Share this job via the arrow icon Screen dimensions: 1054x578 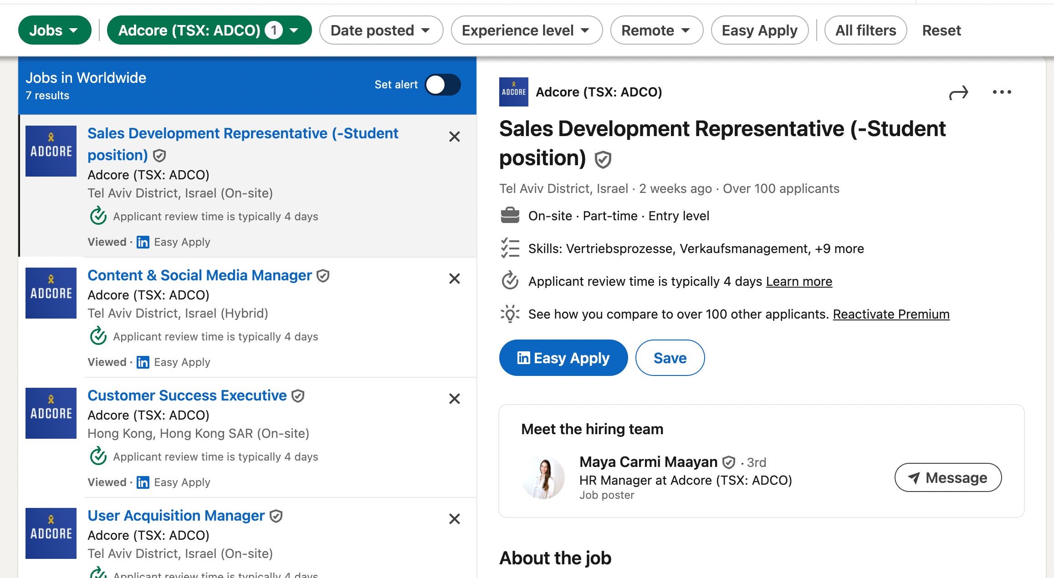coord(958,93)
